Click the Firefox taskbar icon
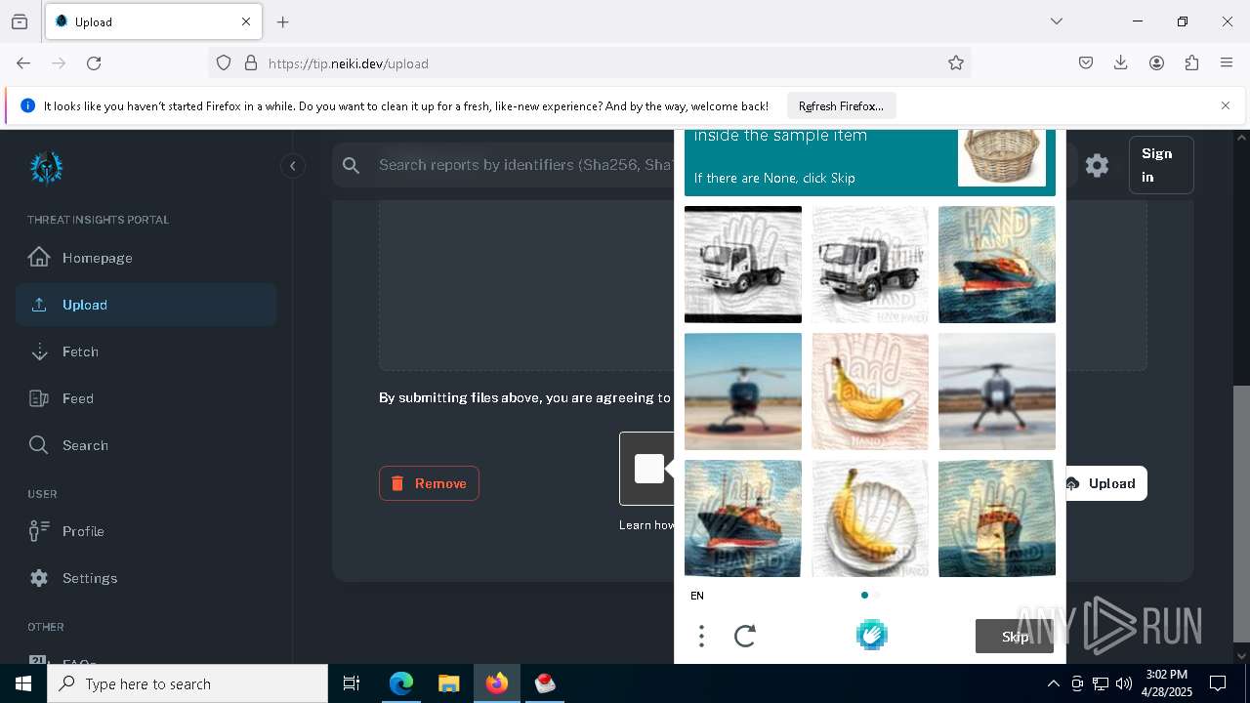This screenshot has width=1250, height=703. coord(497,683)
